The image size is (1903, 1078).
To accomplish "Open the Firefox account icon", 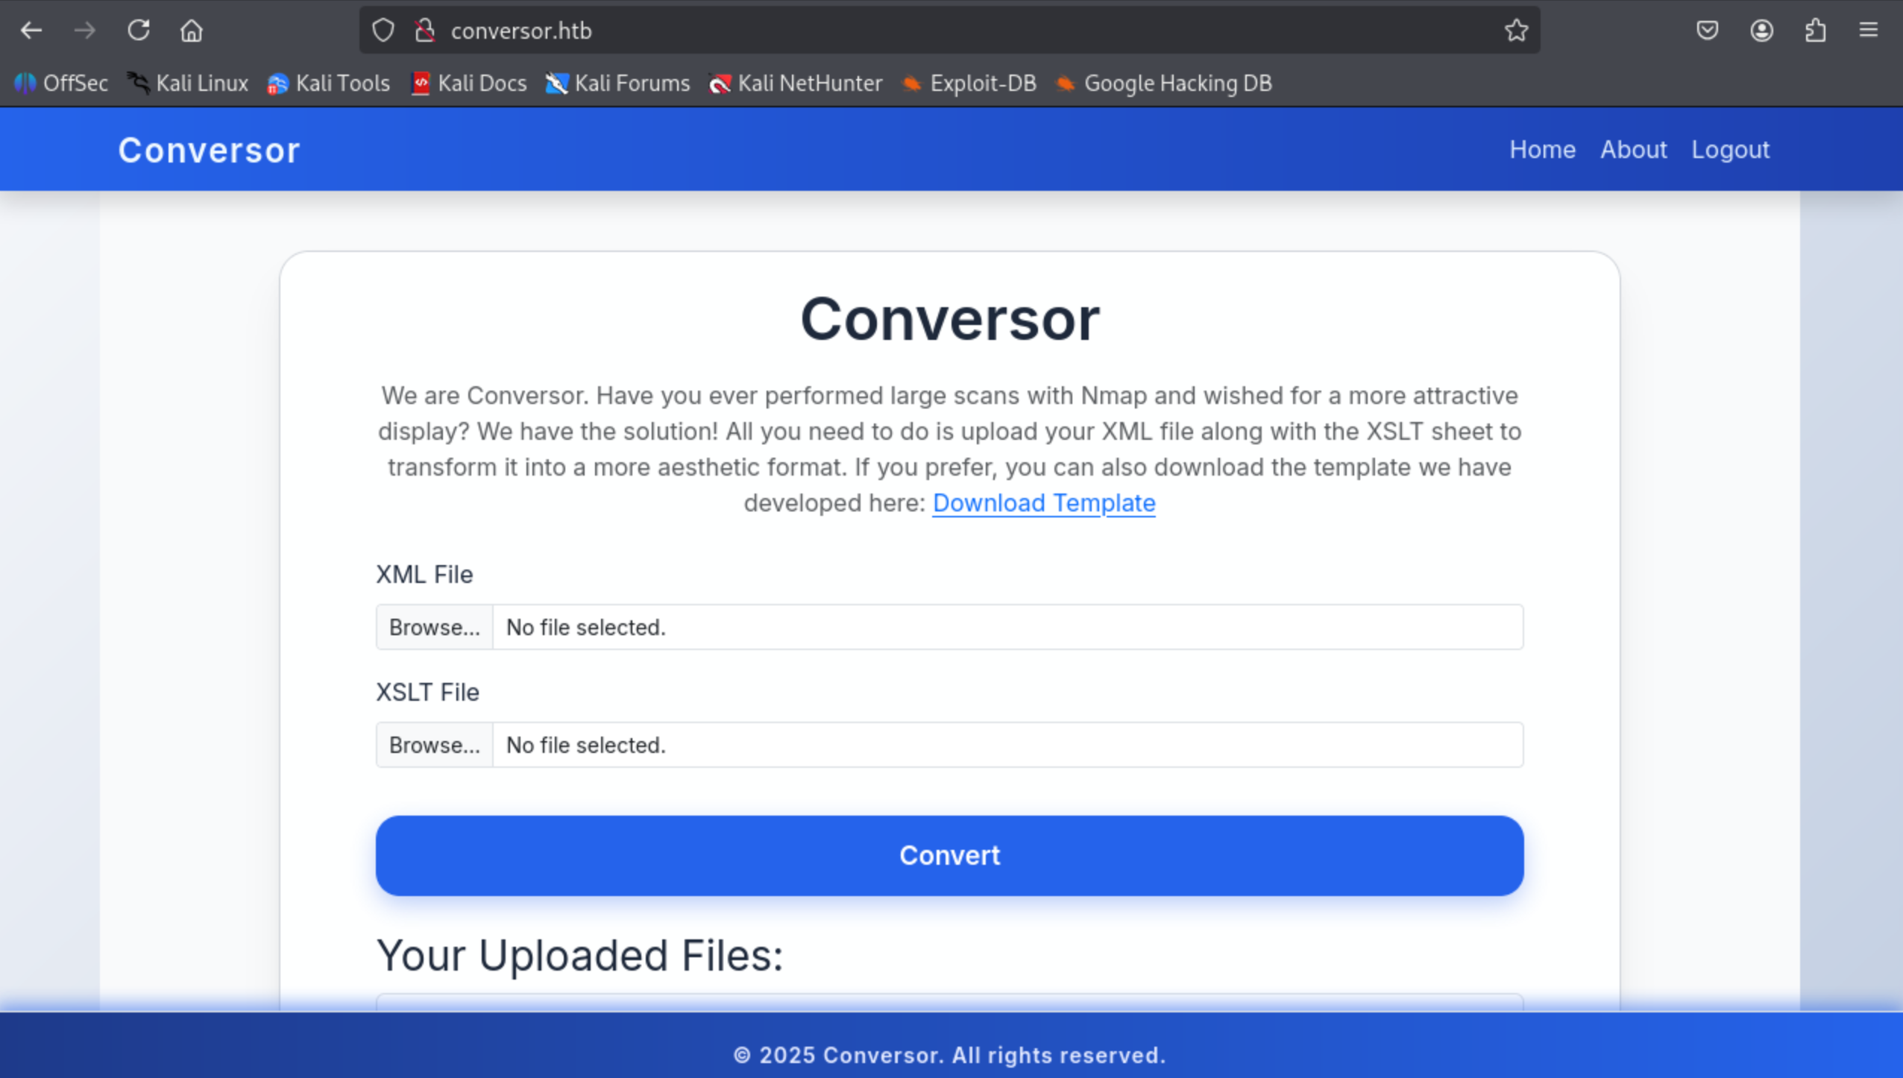I will tap(1761, 30).
